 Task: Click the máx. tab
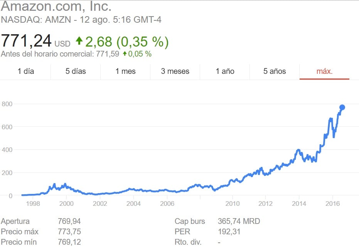coord(324,71)
